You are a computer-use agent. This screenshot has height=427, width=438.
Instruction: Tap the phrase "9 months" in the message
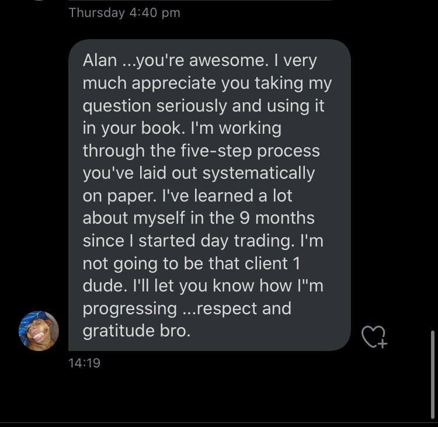click(x=277, y=218)
